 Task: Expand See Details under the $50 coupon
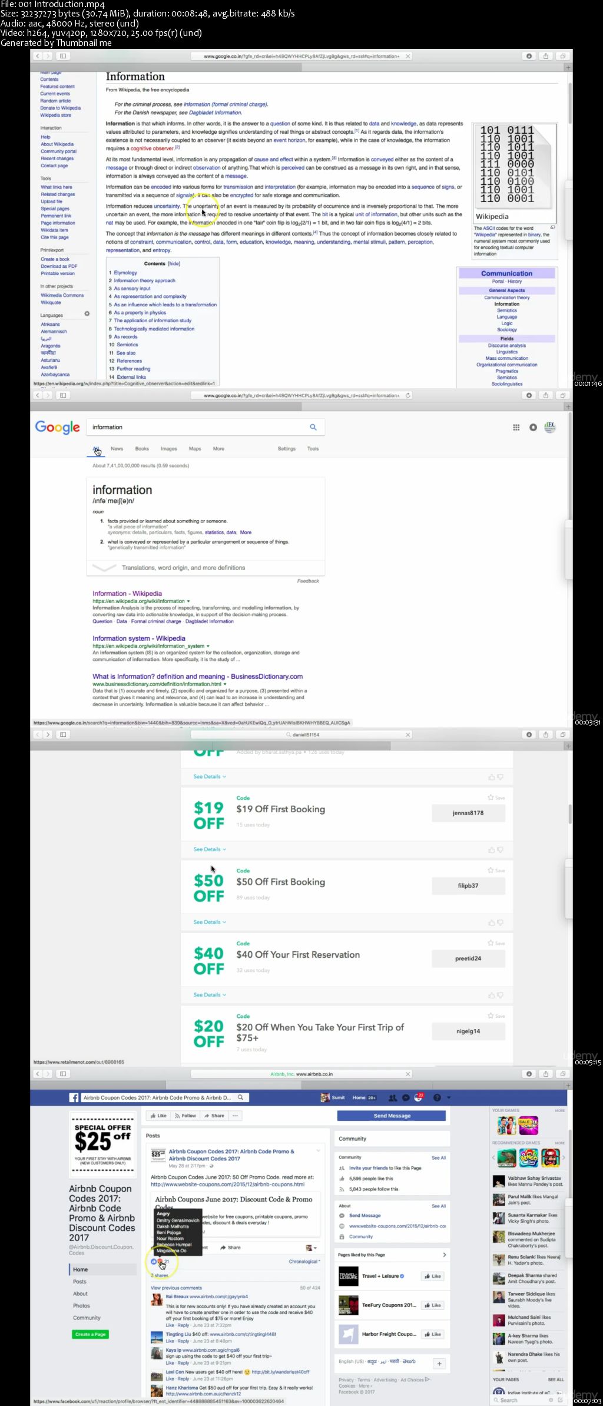(x=210, y=922)
